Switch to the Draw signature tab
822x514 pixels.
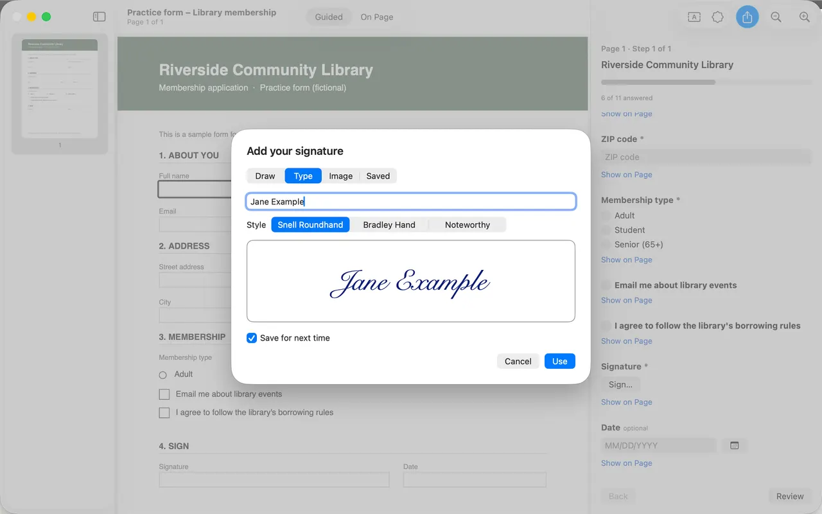pos(265,176)
